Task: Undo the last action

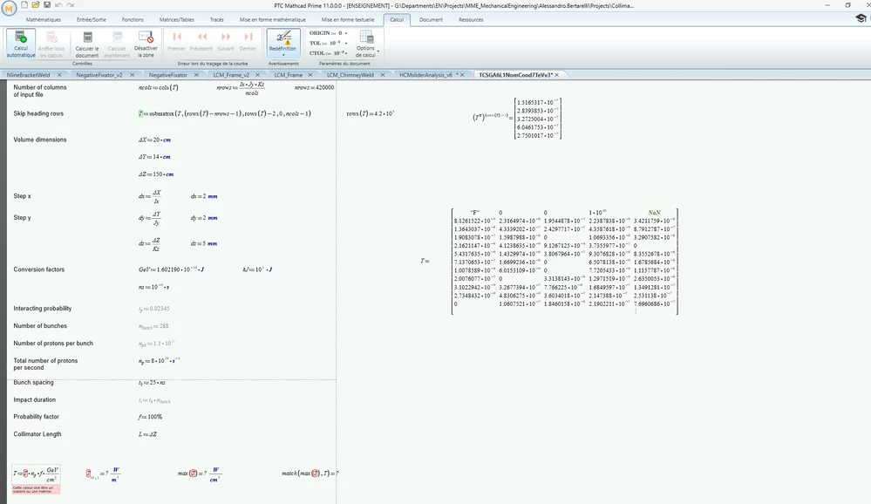Action: [x=58, y=5]
